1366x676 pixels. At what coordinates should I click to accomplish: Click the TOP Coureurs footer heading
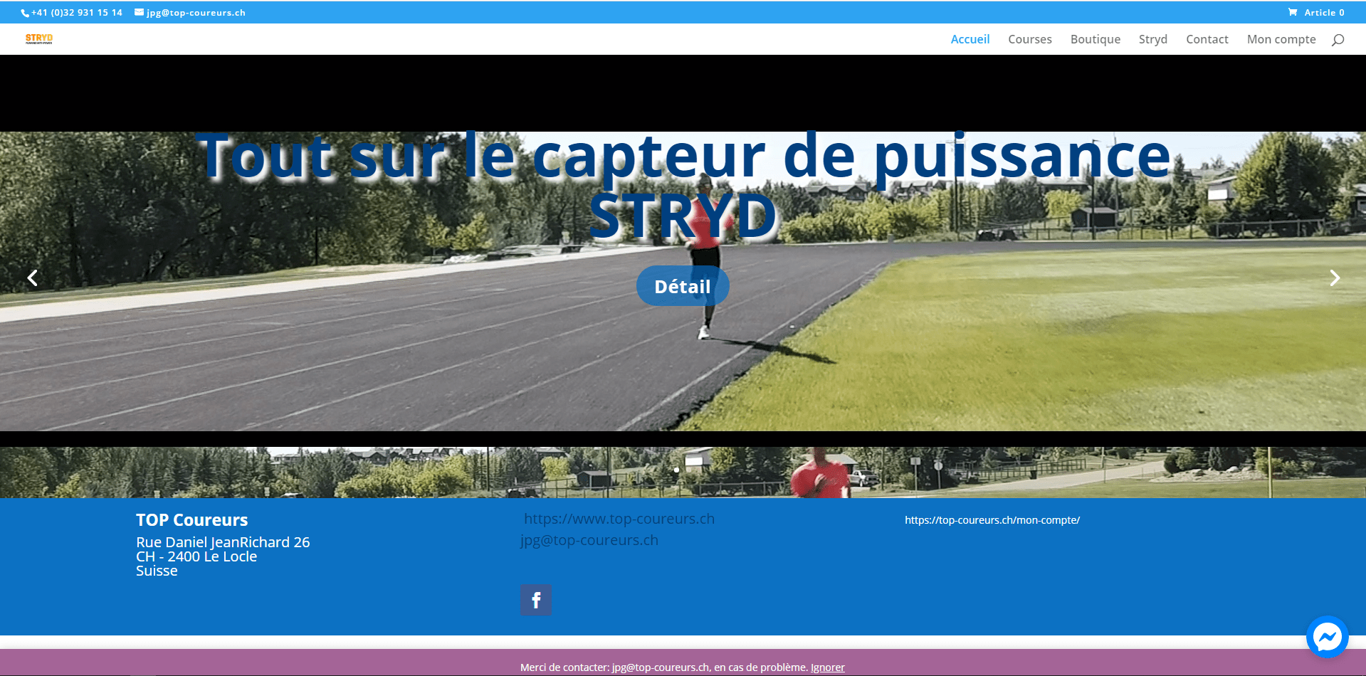tap(192, 520)
